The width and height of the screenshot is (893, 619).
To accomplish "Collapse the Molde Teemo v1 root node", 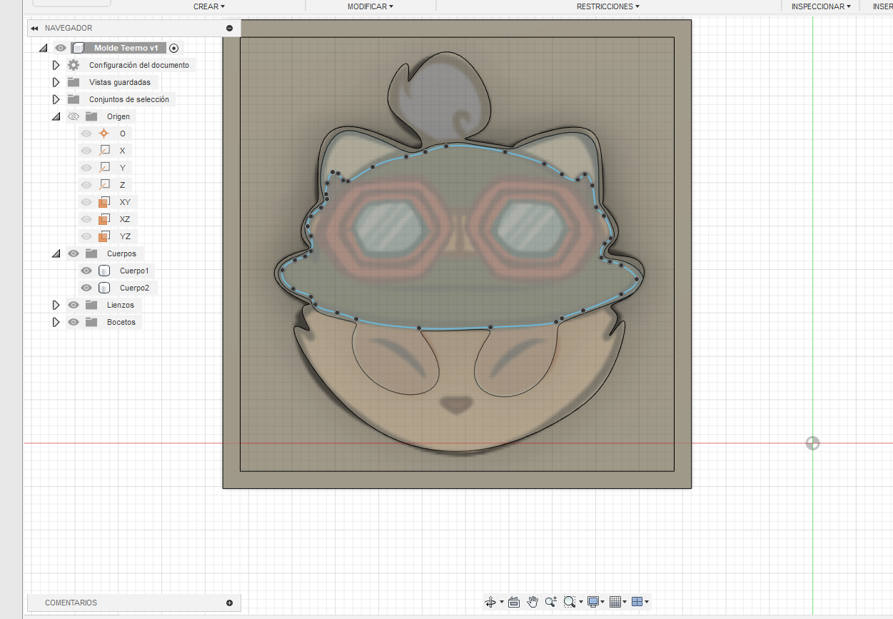I will [x=43, y=48].
